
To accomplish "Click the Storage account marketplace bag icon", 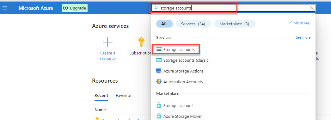I will click(x=159, y=105).
